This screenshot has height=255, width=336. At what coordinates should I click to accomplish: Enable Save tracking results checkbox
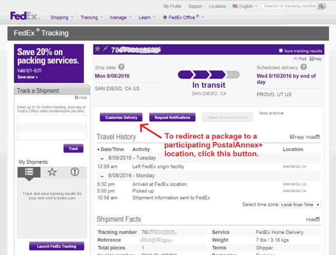click(x=281, y=51)
